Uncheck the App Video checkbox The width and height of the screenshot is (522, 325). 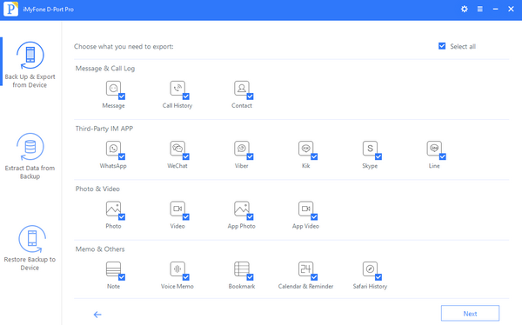click(314, 217)
